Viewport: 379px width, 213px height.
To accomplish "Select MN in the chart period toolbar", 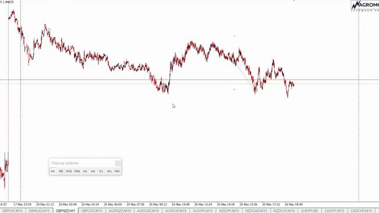I will [x=117, y=171].
